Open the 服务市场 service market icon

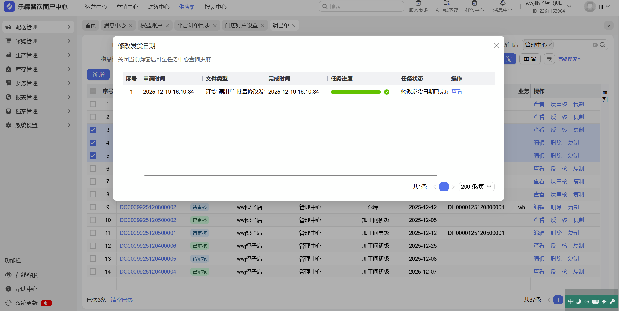pos(418,4)
